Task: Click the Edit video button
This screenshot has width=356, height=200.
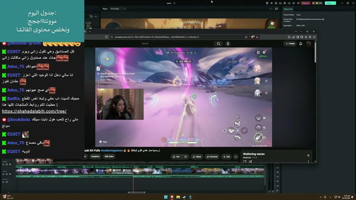Action: [x=109, y=156]
